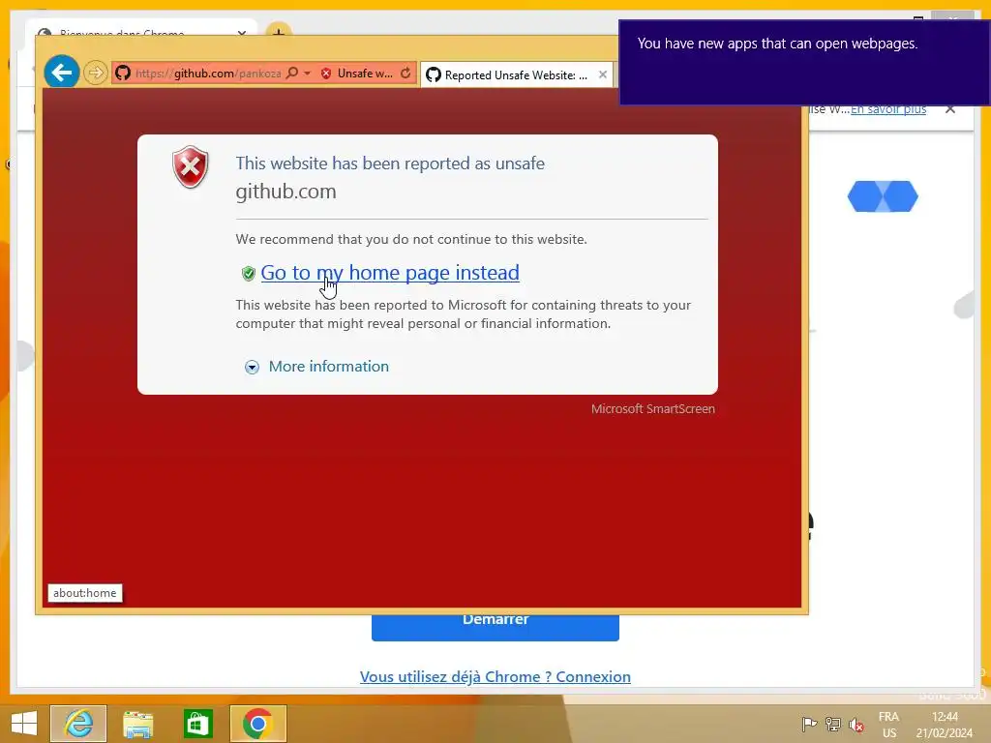Viewport: 991px width, 743px height.
Task: Close the Chrome info bar with X
Action: (x=950, y=109)
